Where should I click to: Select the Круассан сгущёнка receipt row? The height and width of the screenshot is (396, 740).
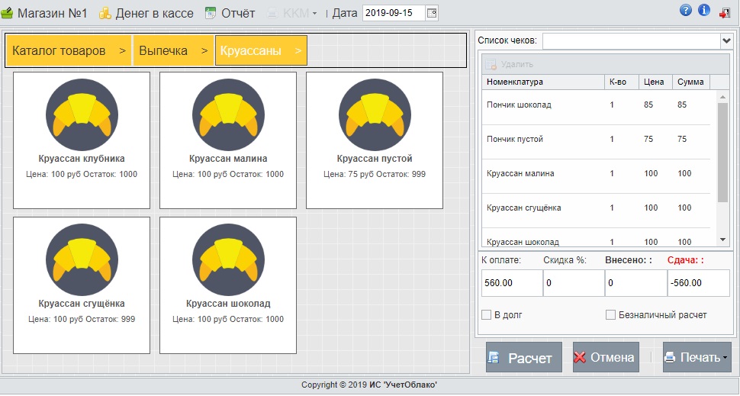coord(596,211)
